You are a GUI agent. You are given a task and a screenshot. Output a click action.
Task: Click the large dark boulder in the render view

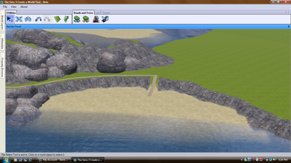coord(111,63)
